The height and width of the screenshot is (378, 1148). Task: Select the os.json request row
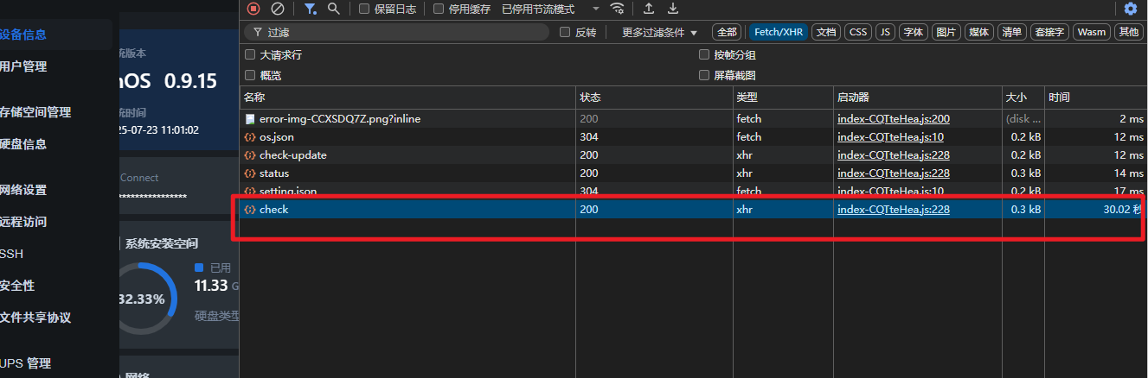[x=693, y=137]
